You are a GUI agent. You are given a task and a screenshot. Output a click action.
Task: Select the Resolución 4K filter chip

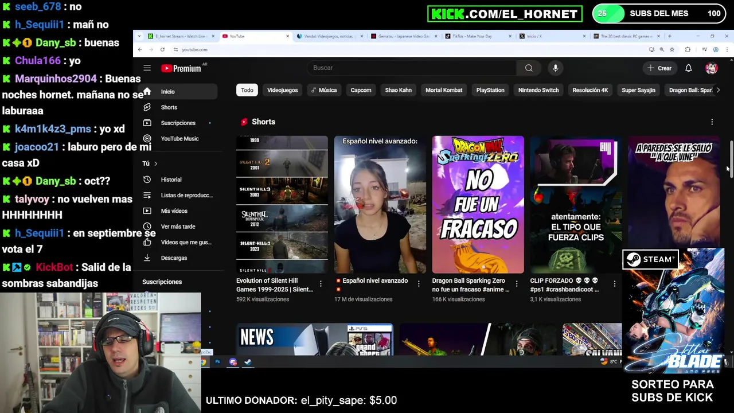click(x=590, y=90)
